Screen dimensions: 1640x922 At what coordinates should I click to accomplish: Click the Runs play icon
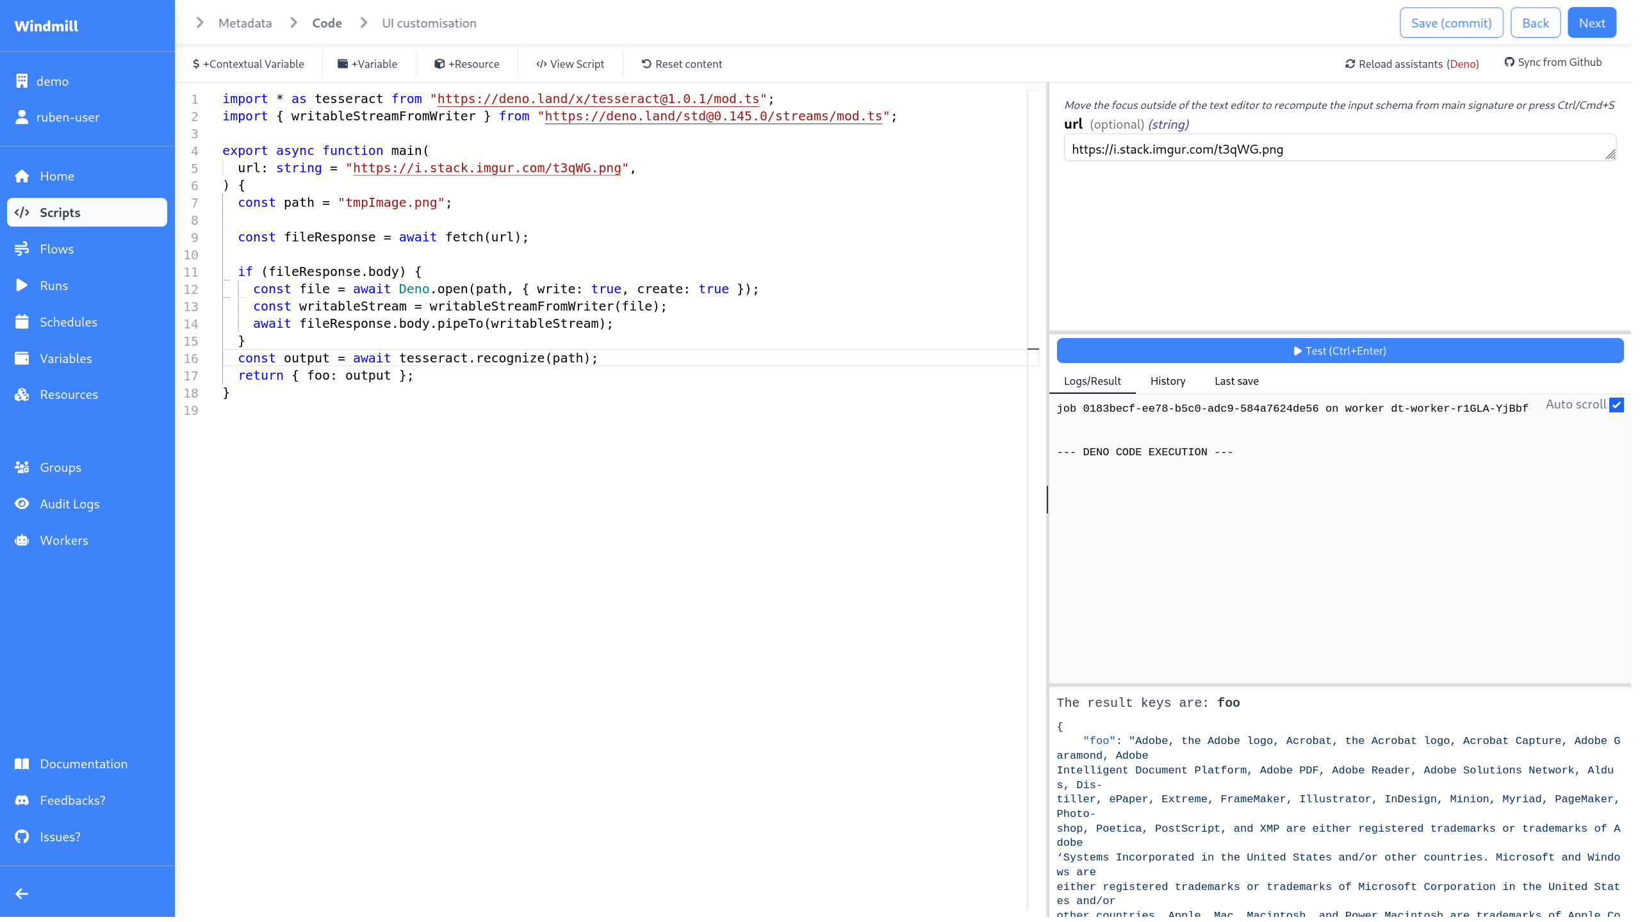(x=22, y=286)
